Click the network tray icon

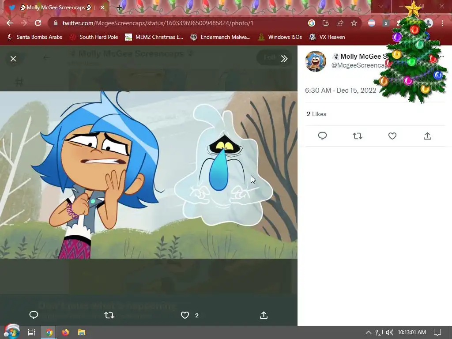coord(379,332)
